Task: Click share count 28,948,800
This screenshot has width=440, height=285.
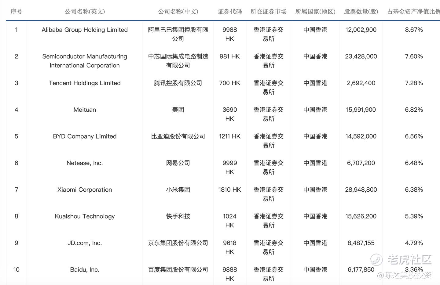Action: (361, 189)
